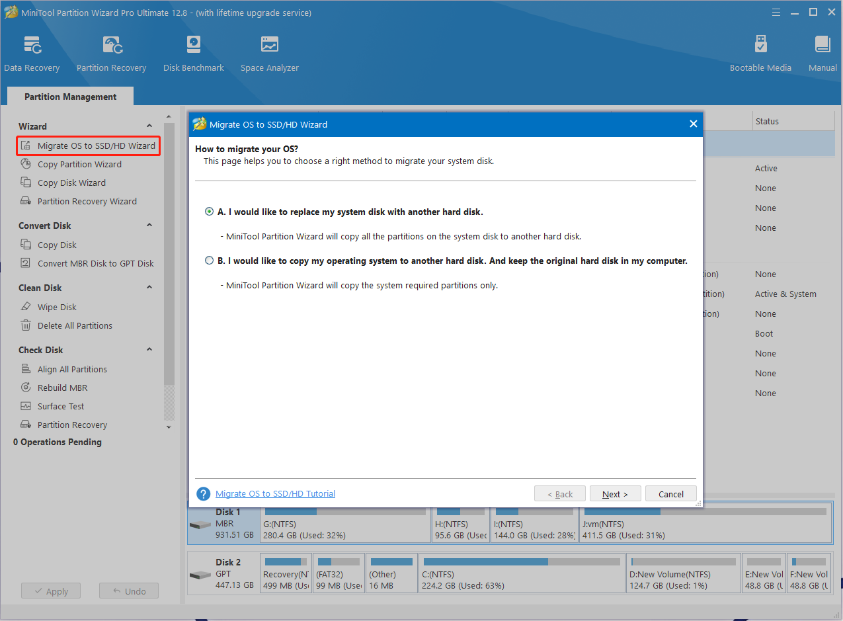This screenshot has height=621, width=843.
Task: Click Cancel in the wizard
Action: [x=671, y=494]
